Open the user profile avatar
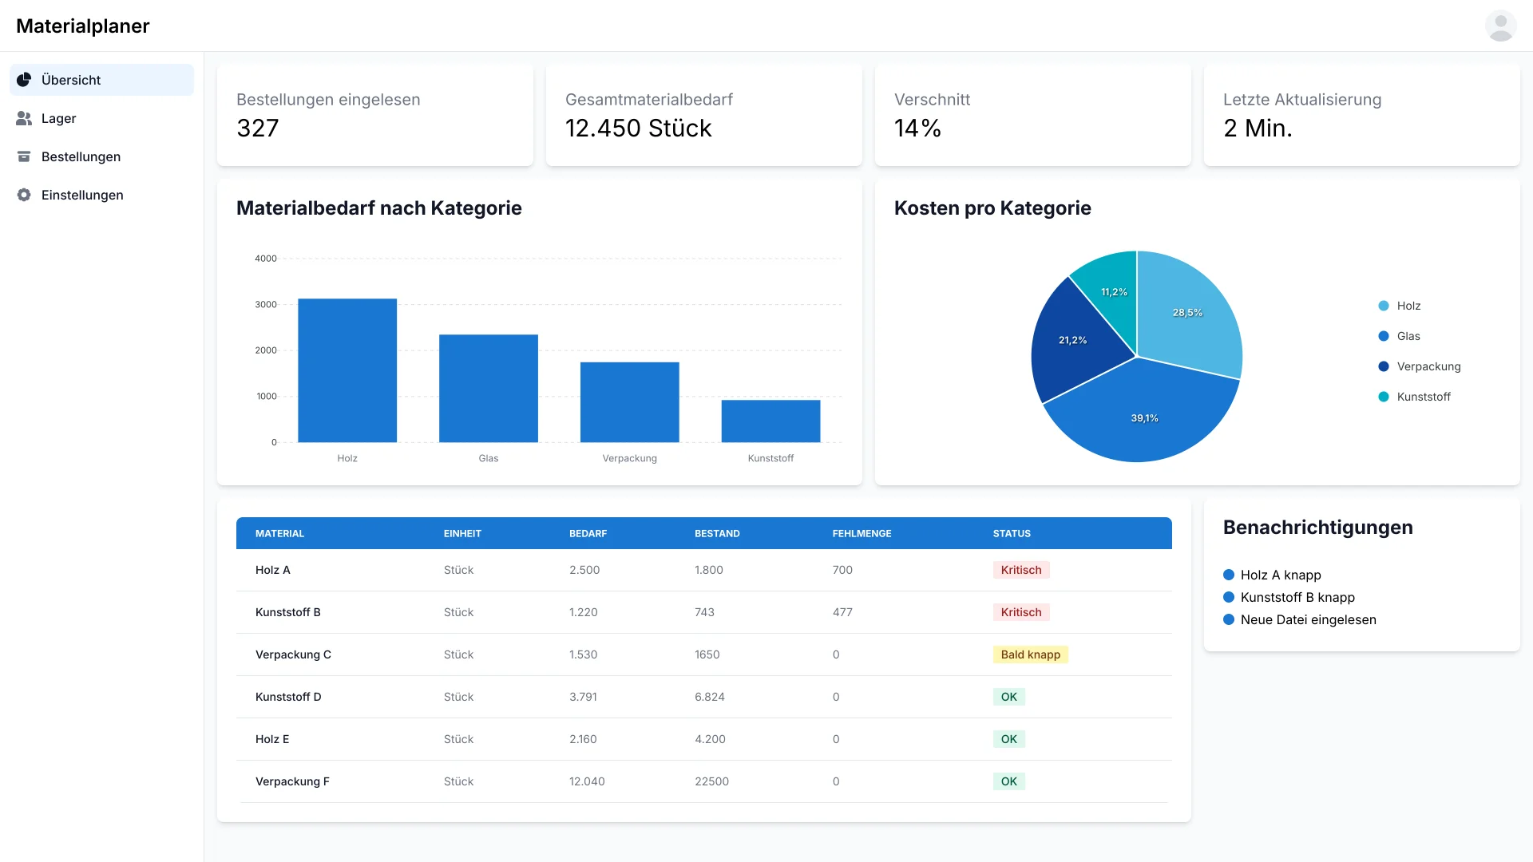This screenshot has height=862, width=1533. click(1500, 26)
